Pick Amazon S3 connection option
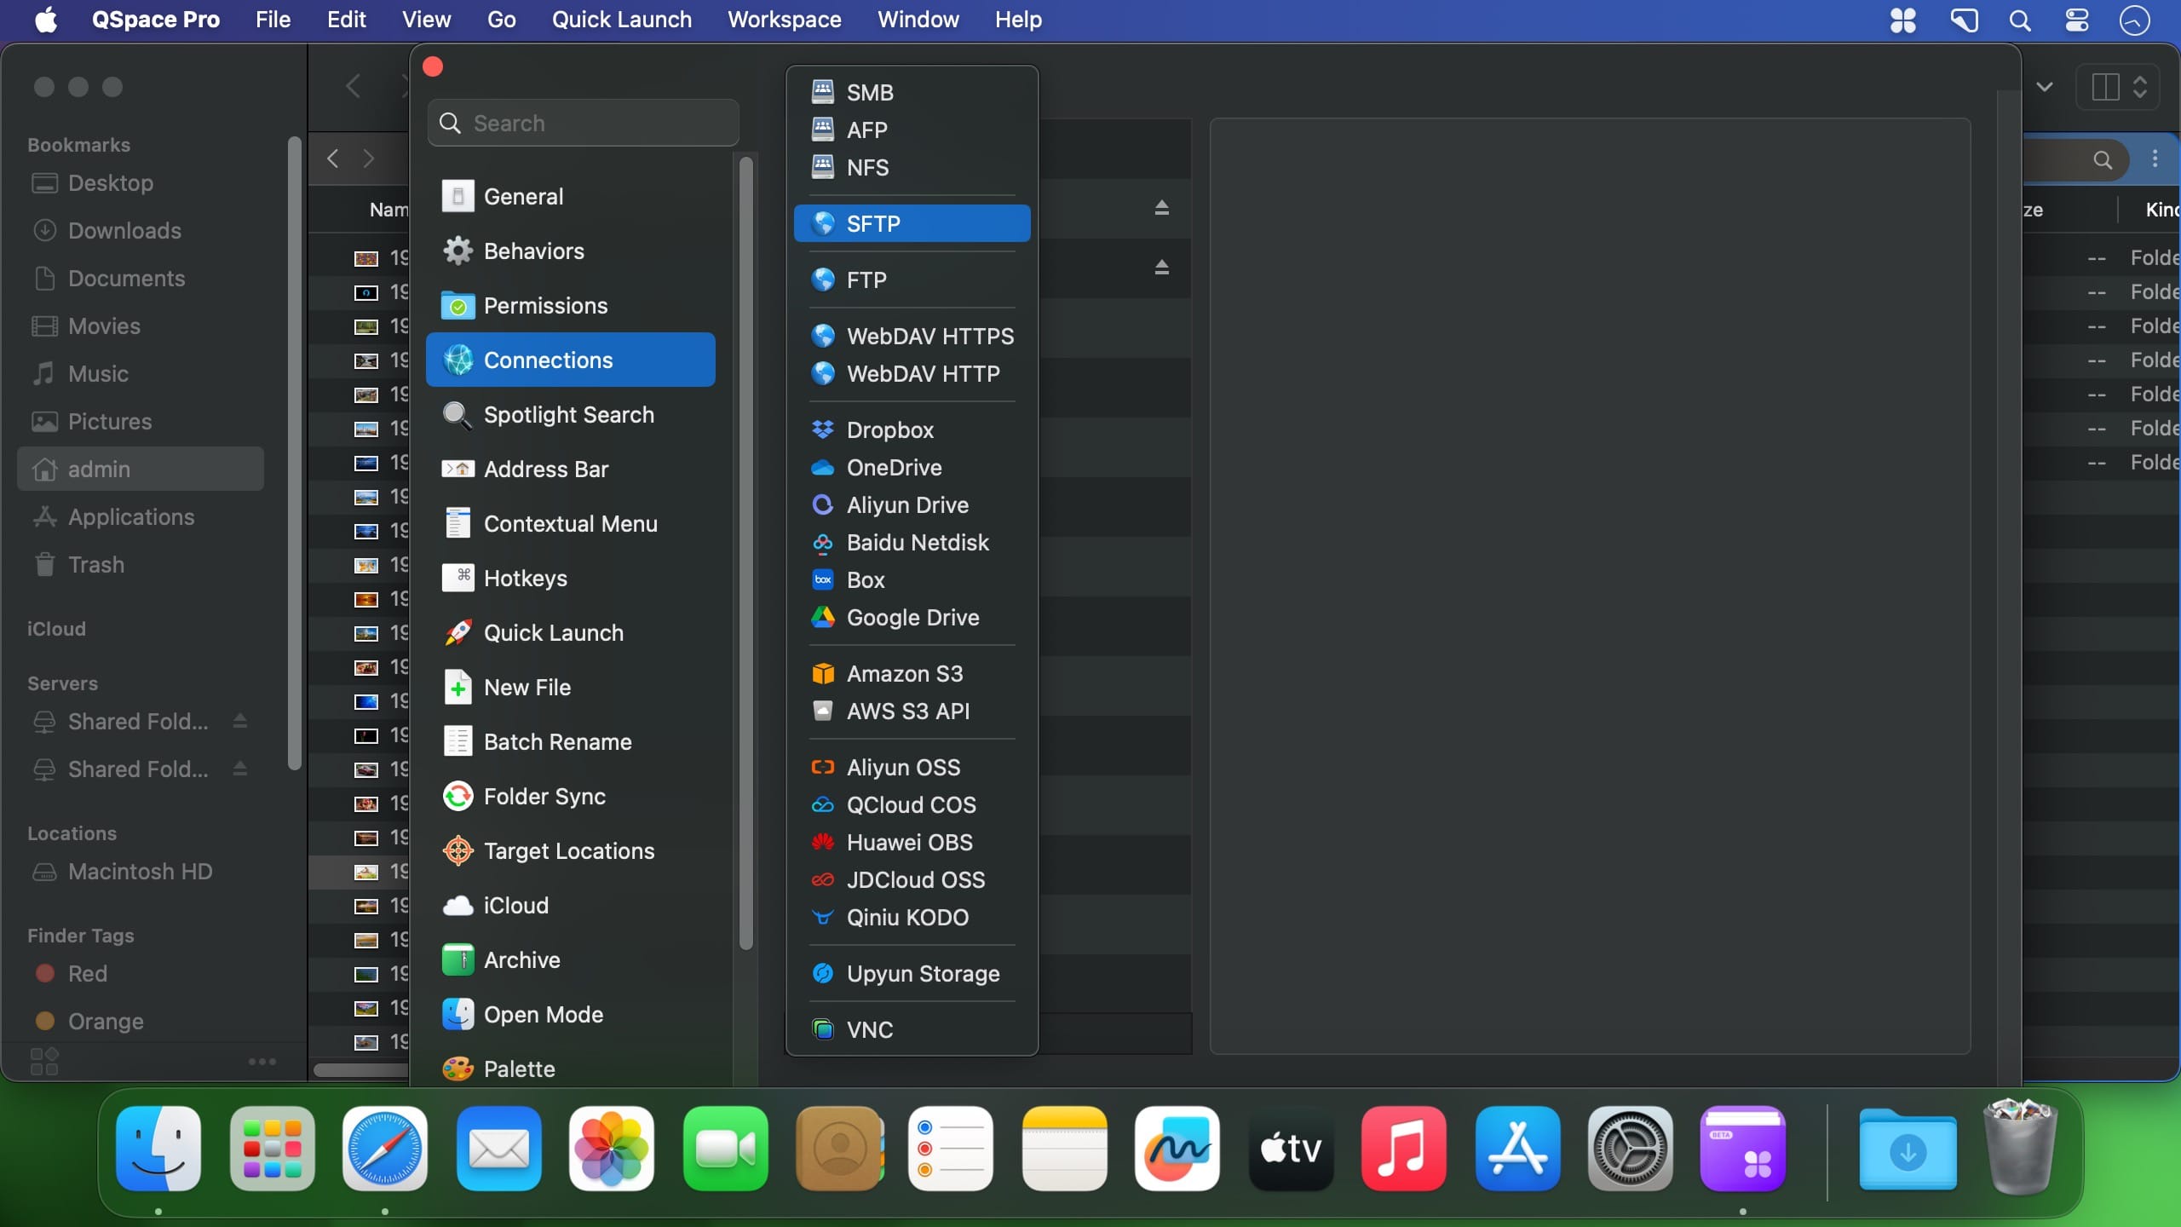 point(904,673)
